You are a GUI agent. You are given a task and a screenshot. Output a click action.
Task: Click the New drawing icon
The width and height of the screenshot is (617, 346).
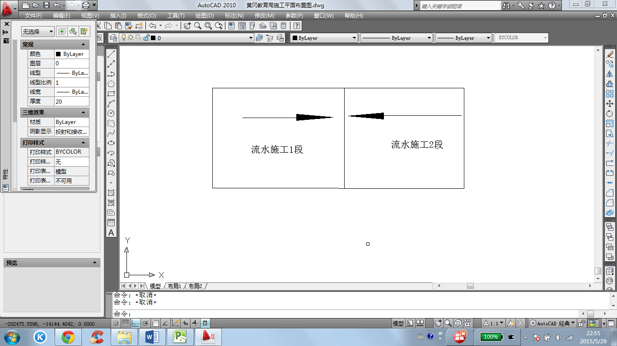point(26,5)
